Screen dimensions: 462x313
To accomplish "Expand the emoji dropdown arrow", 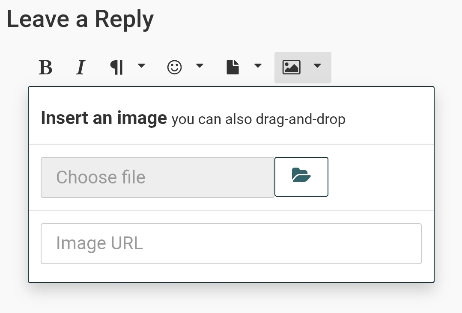I will tap(200, 65).
